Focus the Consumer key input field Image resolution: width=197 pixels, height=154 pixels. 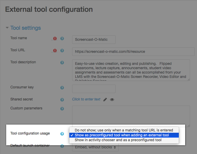(x=94, y=89)
